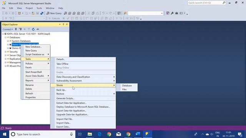Image resolution: width=246 pixels, height=138 pixels.
Task: Click the Analysis Services DMX Query icon
Action: [x=74, y=13]
